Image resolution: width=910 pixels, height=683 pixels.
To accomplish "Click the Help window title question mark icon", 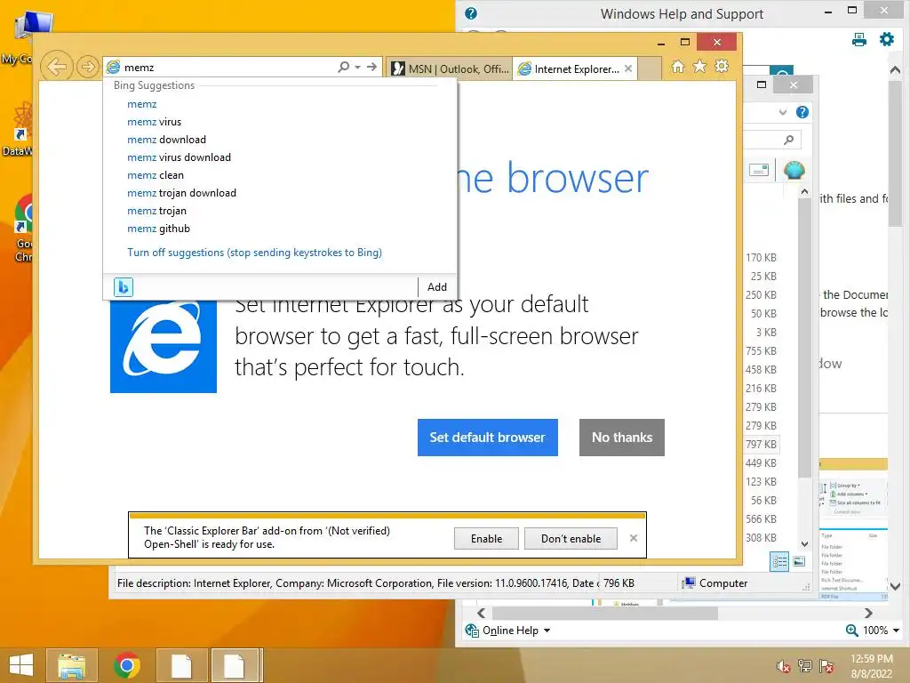I will tap(471, 13).
